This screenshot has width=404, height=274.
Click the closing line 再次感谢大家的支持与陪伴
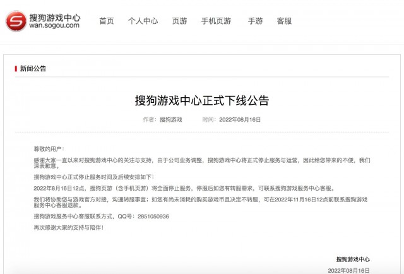[69, 228]
